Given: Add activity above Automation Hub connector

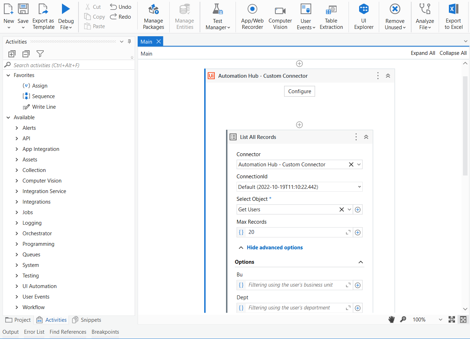Looking at the screenshot, I should [299, 64].
